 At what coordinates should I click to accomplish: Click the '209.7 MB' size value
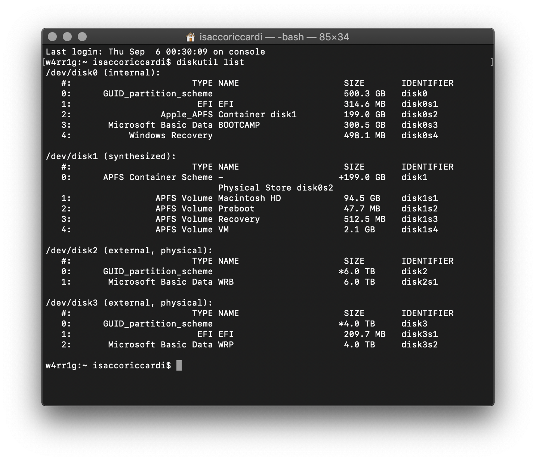click(x=365, y=334)
